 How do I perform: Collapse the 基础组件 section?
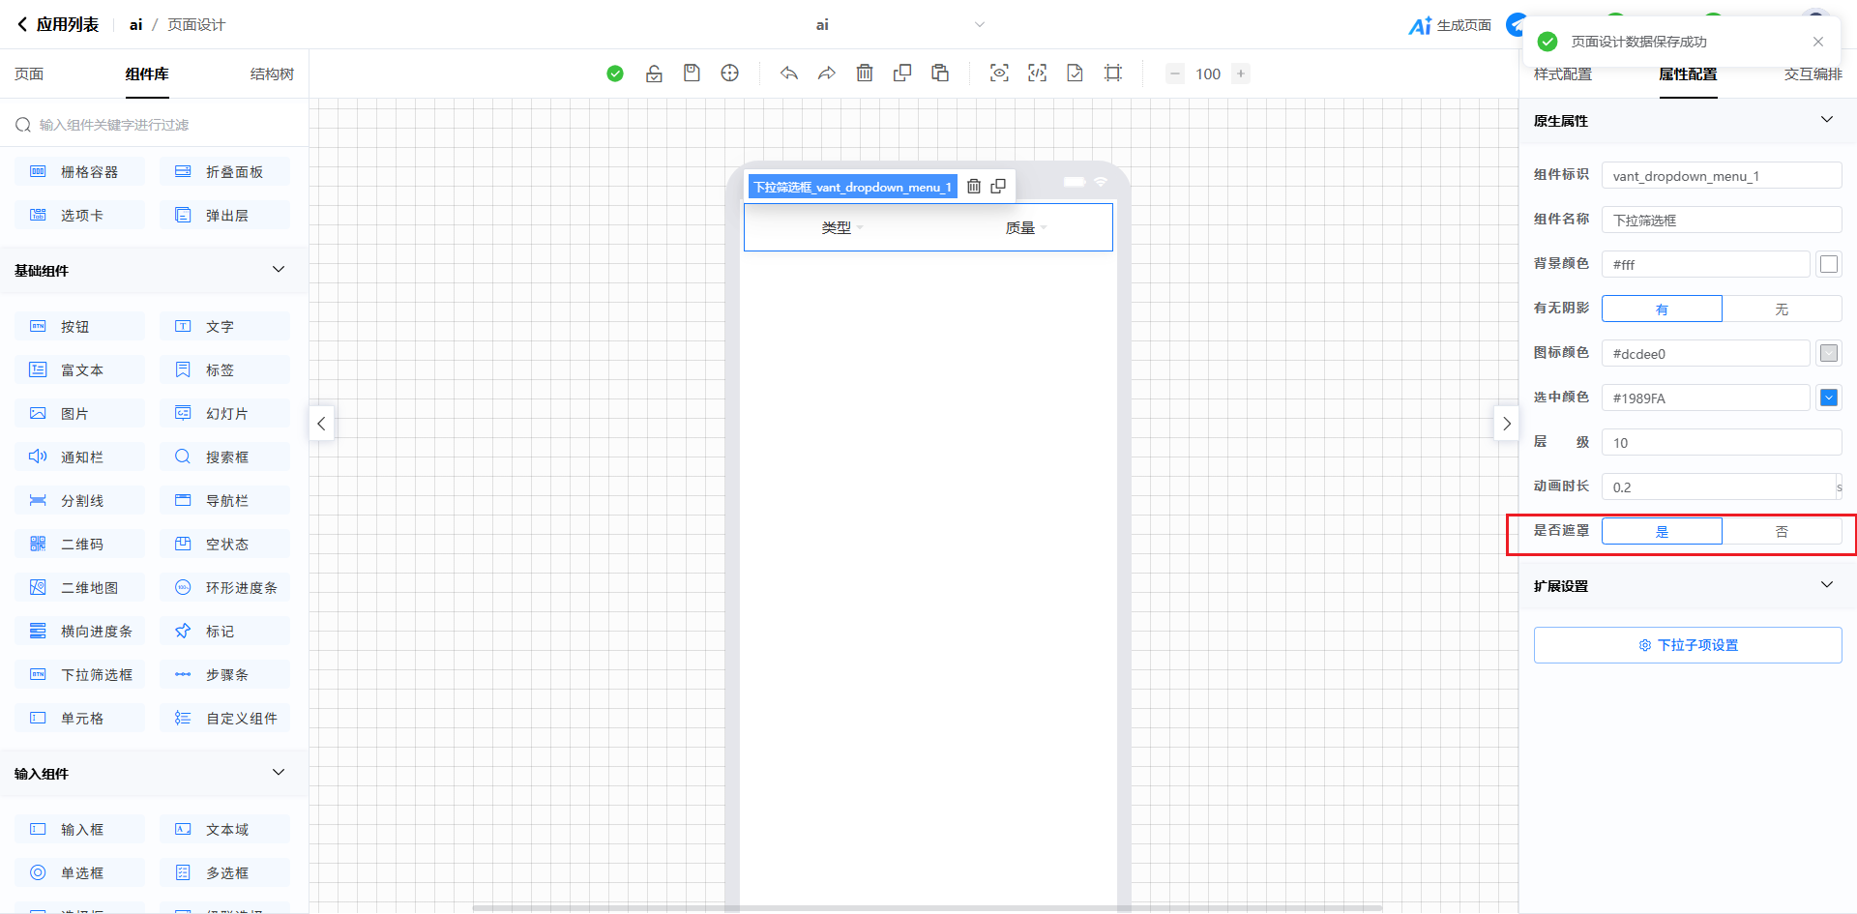(x=279, y=270)
